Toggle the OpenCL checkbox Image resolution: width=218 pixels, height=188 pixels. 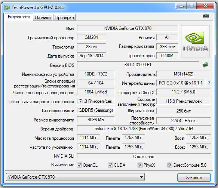79,165
